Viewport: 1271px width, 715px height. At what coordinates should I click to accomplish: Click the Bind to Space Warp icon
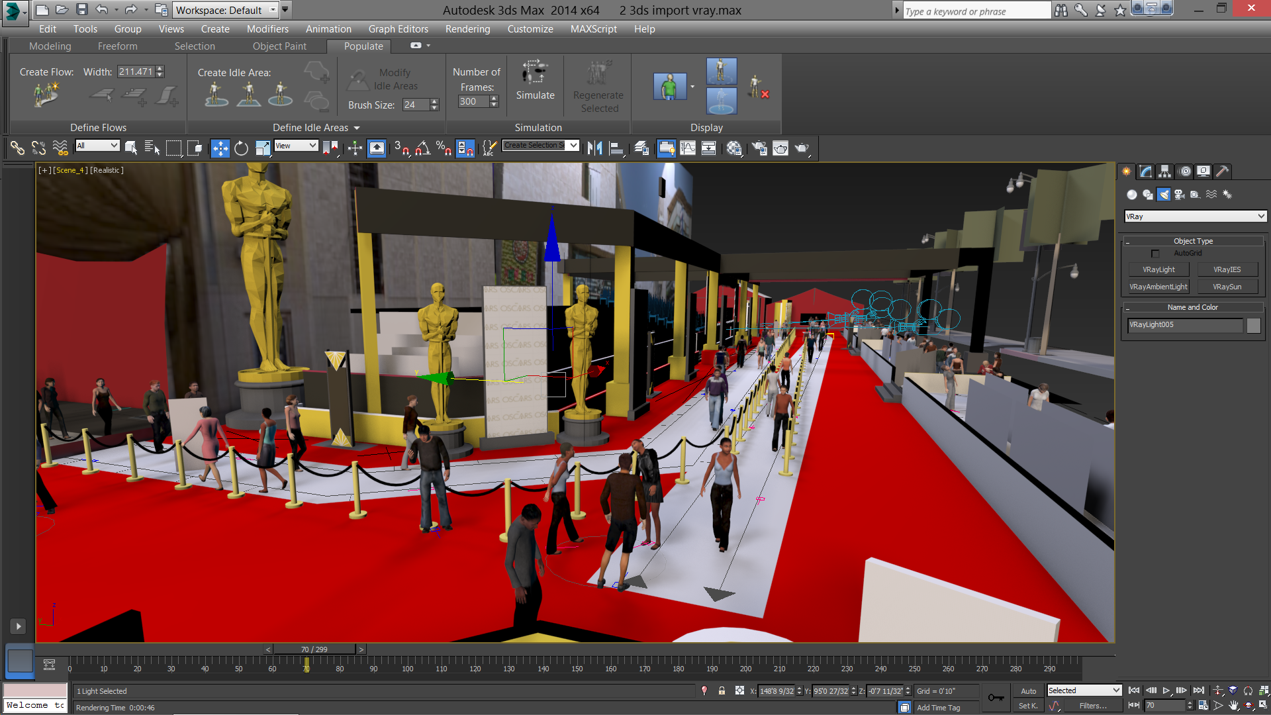[x=60, y=148]
